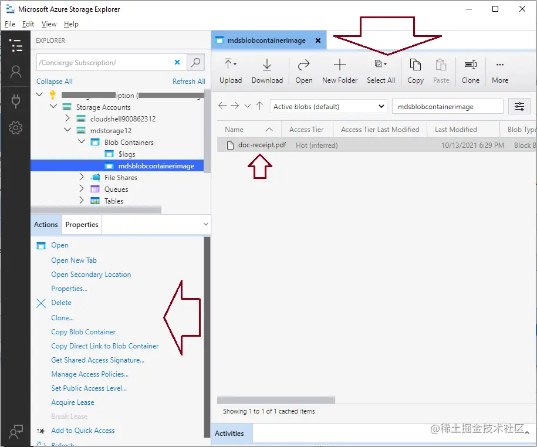The height and width of the screenshot is (447, 537).
Task: Open the Edit menu
Action: (x=28, y=24)
